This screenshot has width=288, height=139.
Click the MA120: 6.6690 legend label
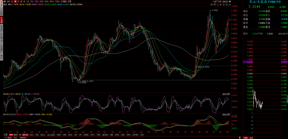tap(77, 5)
